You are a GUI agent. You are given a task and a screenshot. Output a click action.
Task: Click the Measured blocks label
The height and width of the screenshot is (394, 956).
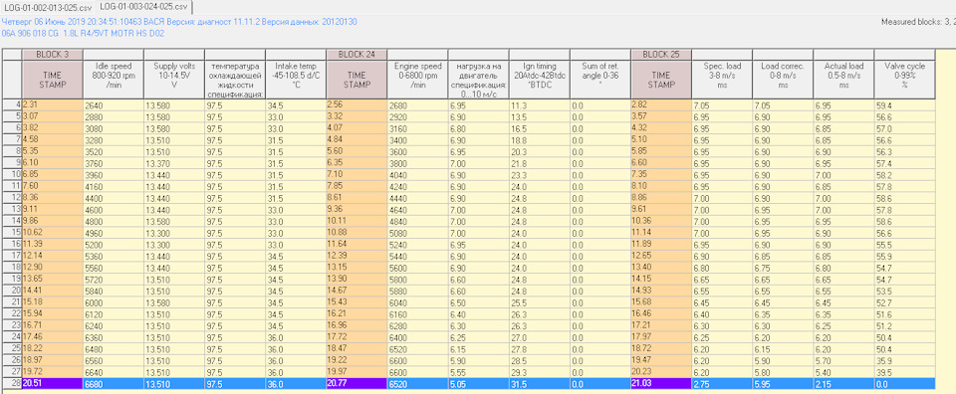918,22
